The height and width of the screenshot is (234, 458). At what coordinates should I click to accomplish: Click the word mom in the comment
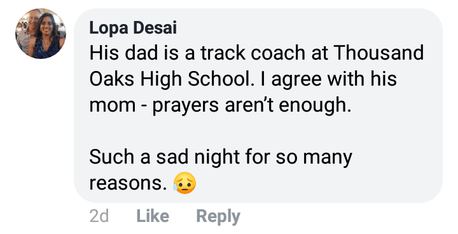click(x=113, y=106)
